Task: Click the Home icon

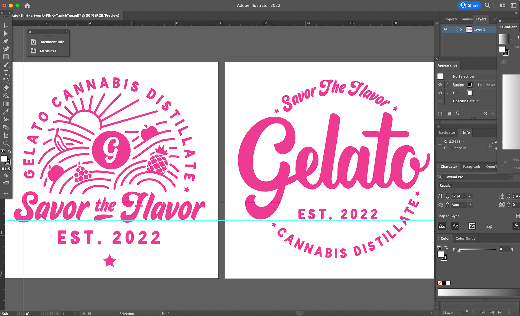Action: (27, 5)
